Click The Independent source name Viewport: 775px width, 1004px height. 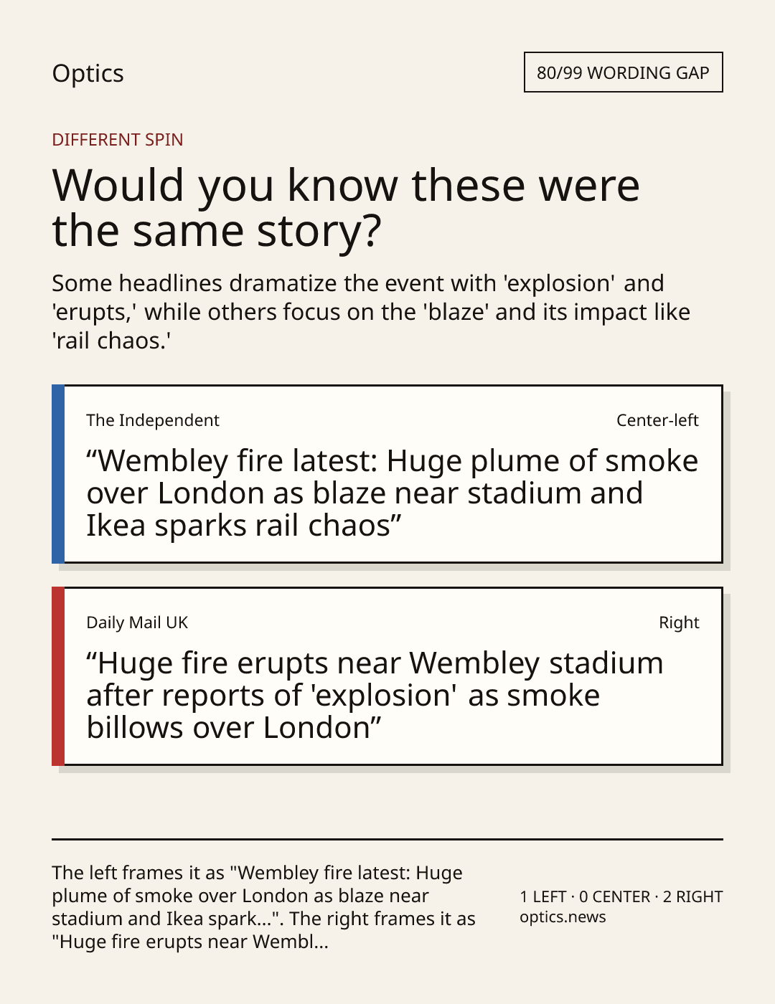[x=153, y=420]
